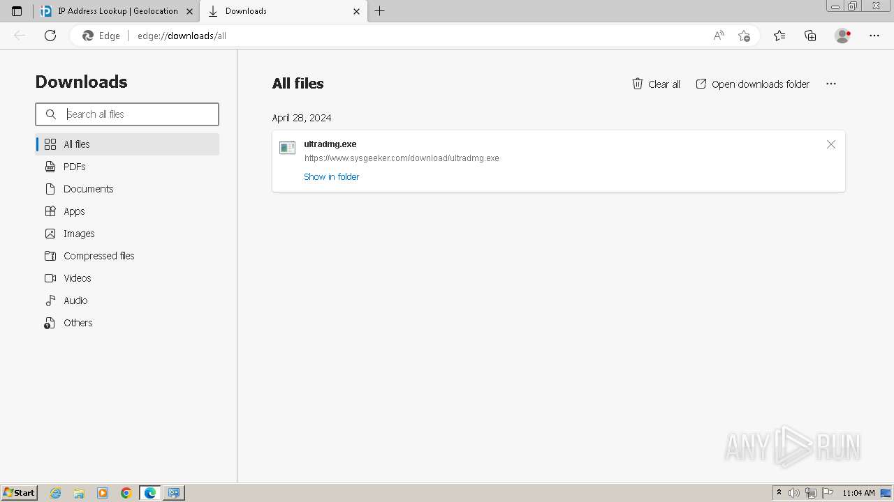Open the Collections icon
This screenshot has width=894, height=502.
[x=810, y=36]
